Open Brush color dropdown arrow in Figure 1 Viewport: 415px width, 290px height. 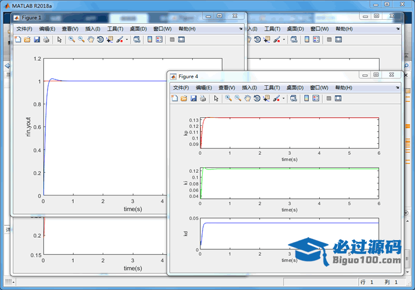click(x=127, y=39)
